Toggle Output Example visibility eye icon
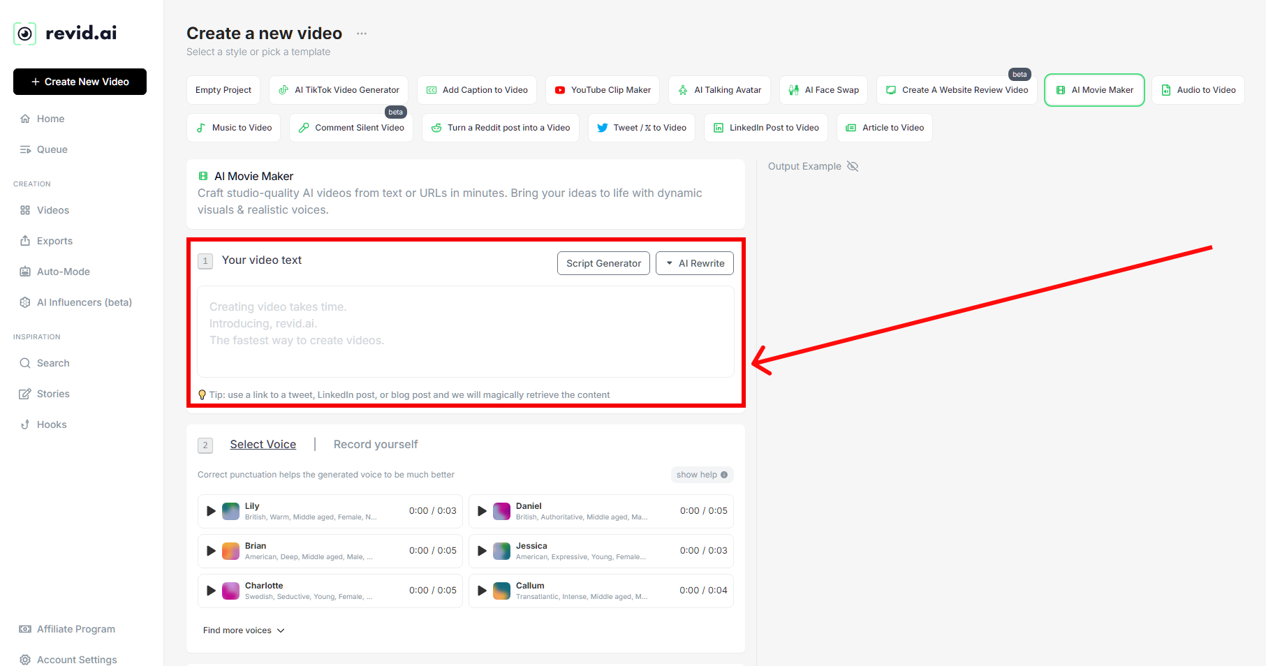Viewport: 1266px width, 666px height. tap(853, 166)
